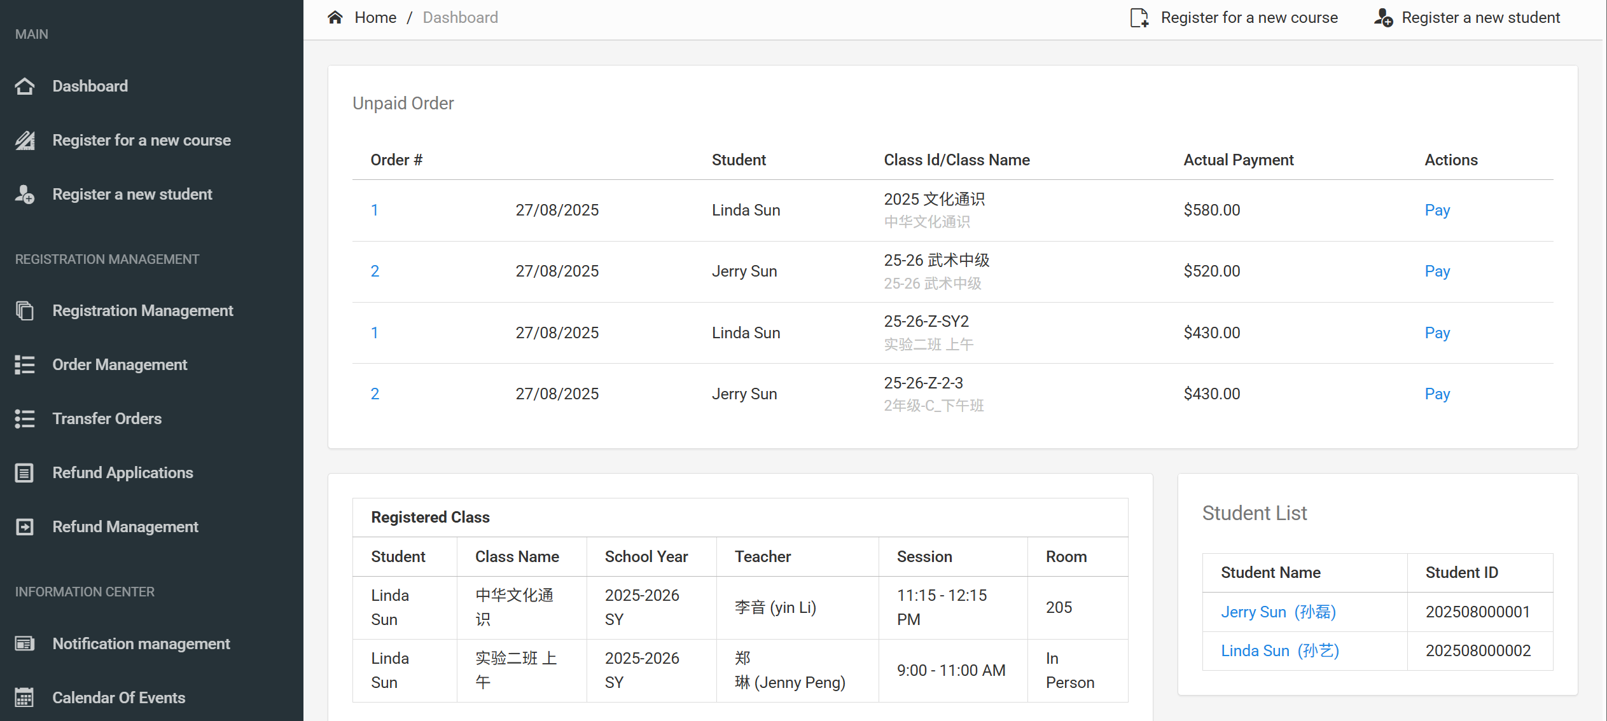Image resolution: width=1607 pixels, height=721 pixels.
Task: Open Linda Sun in Student List
Action: tap(1279, 650)
